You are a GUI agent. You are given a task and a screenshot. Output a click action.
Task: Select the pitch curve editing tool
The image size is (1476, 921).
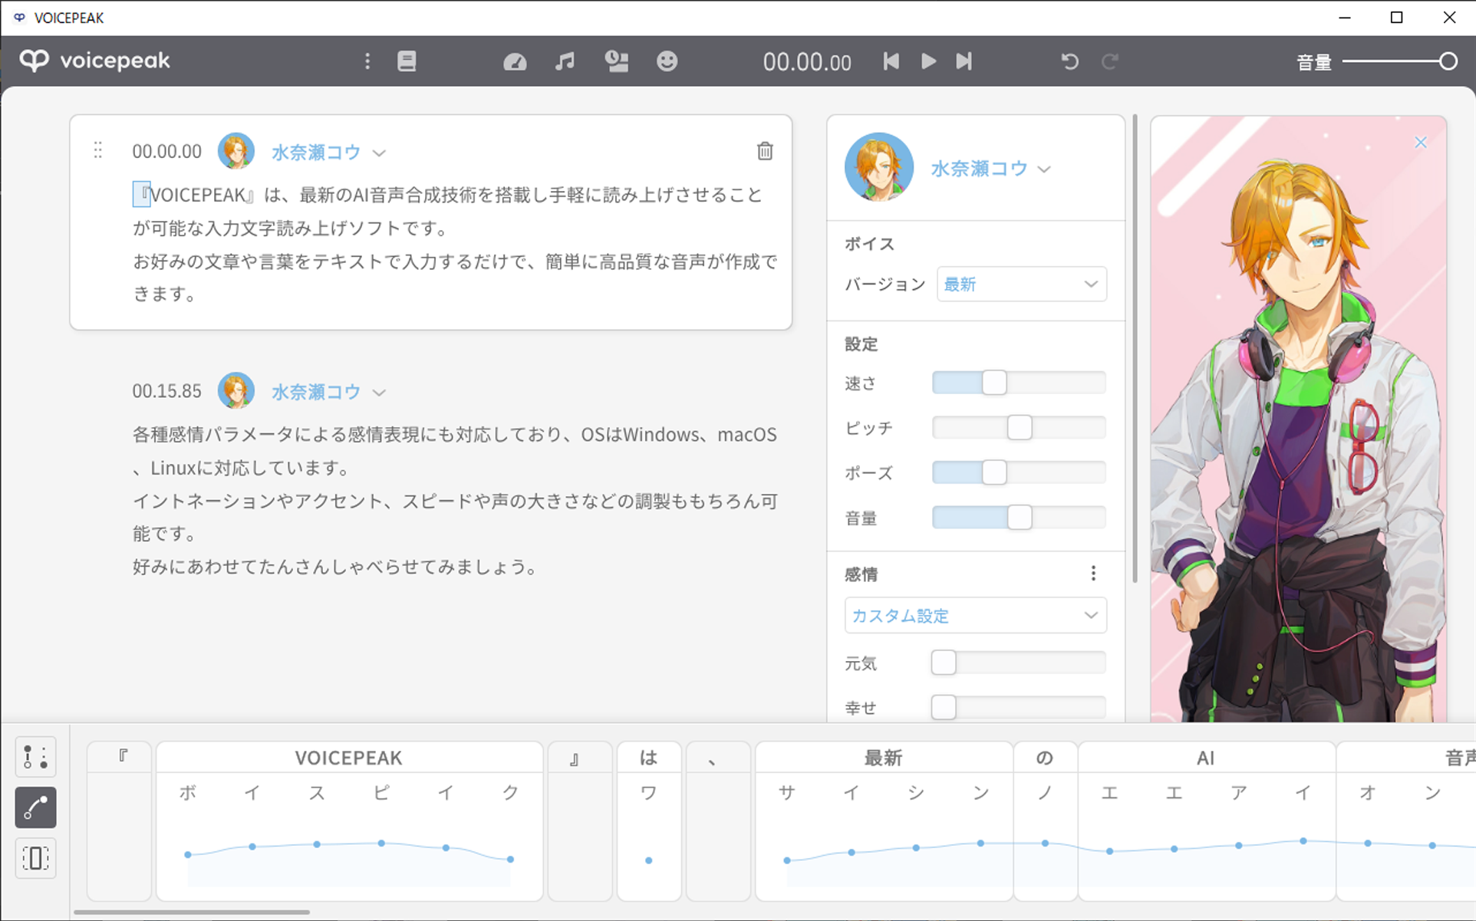tap(35, 808)
